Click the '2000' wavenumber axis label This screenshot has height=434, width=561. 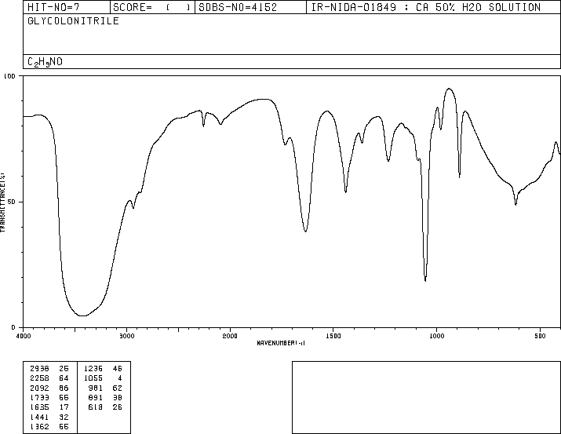tap(230, 336)
